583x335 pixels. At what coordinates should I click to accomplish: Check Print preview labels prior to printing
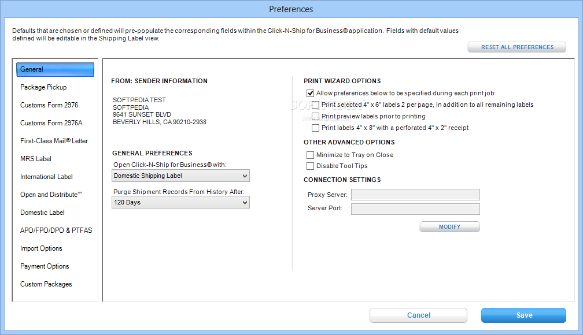[x=315, y=116]
